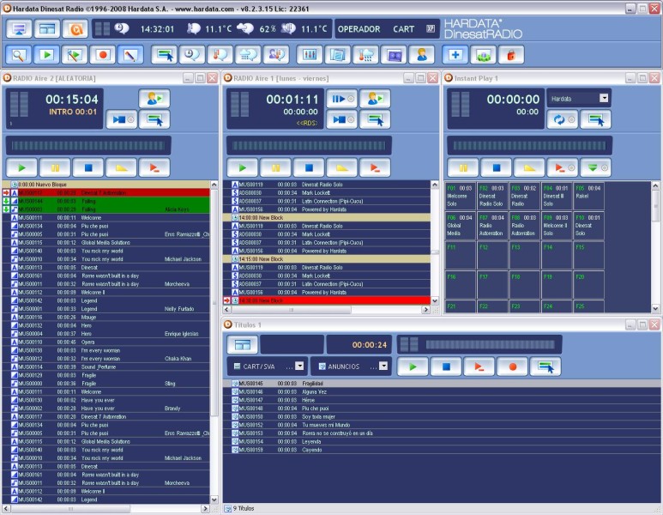Click progress bar in RADIO Aire 1

[x=309, y=146]
